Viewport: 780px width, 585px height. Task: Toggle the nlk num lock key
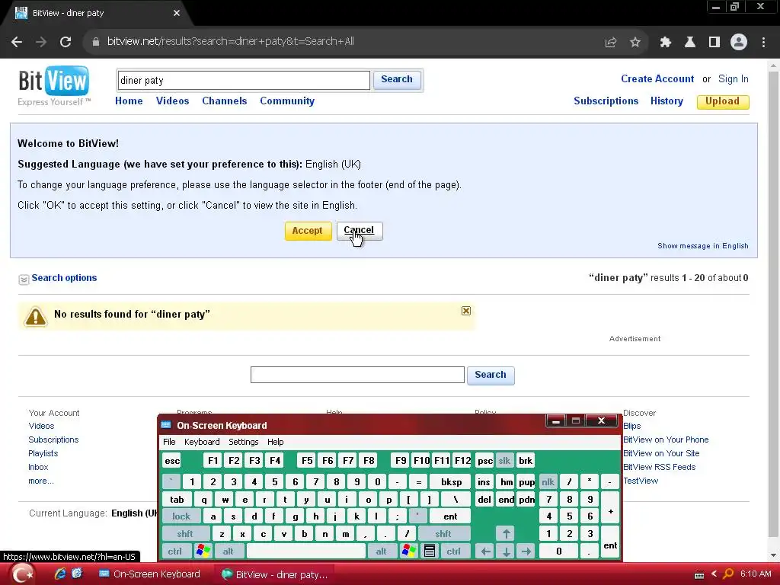(548, 481)
